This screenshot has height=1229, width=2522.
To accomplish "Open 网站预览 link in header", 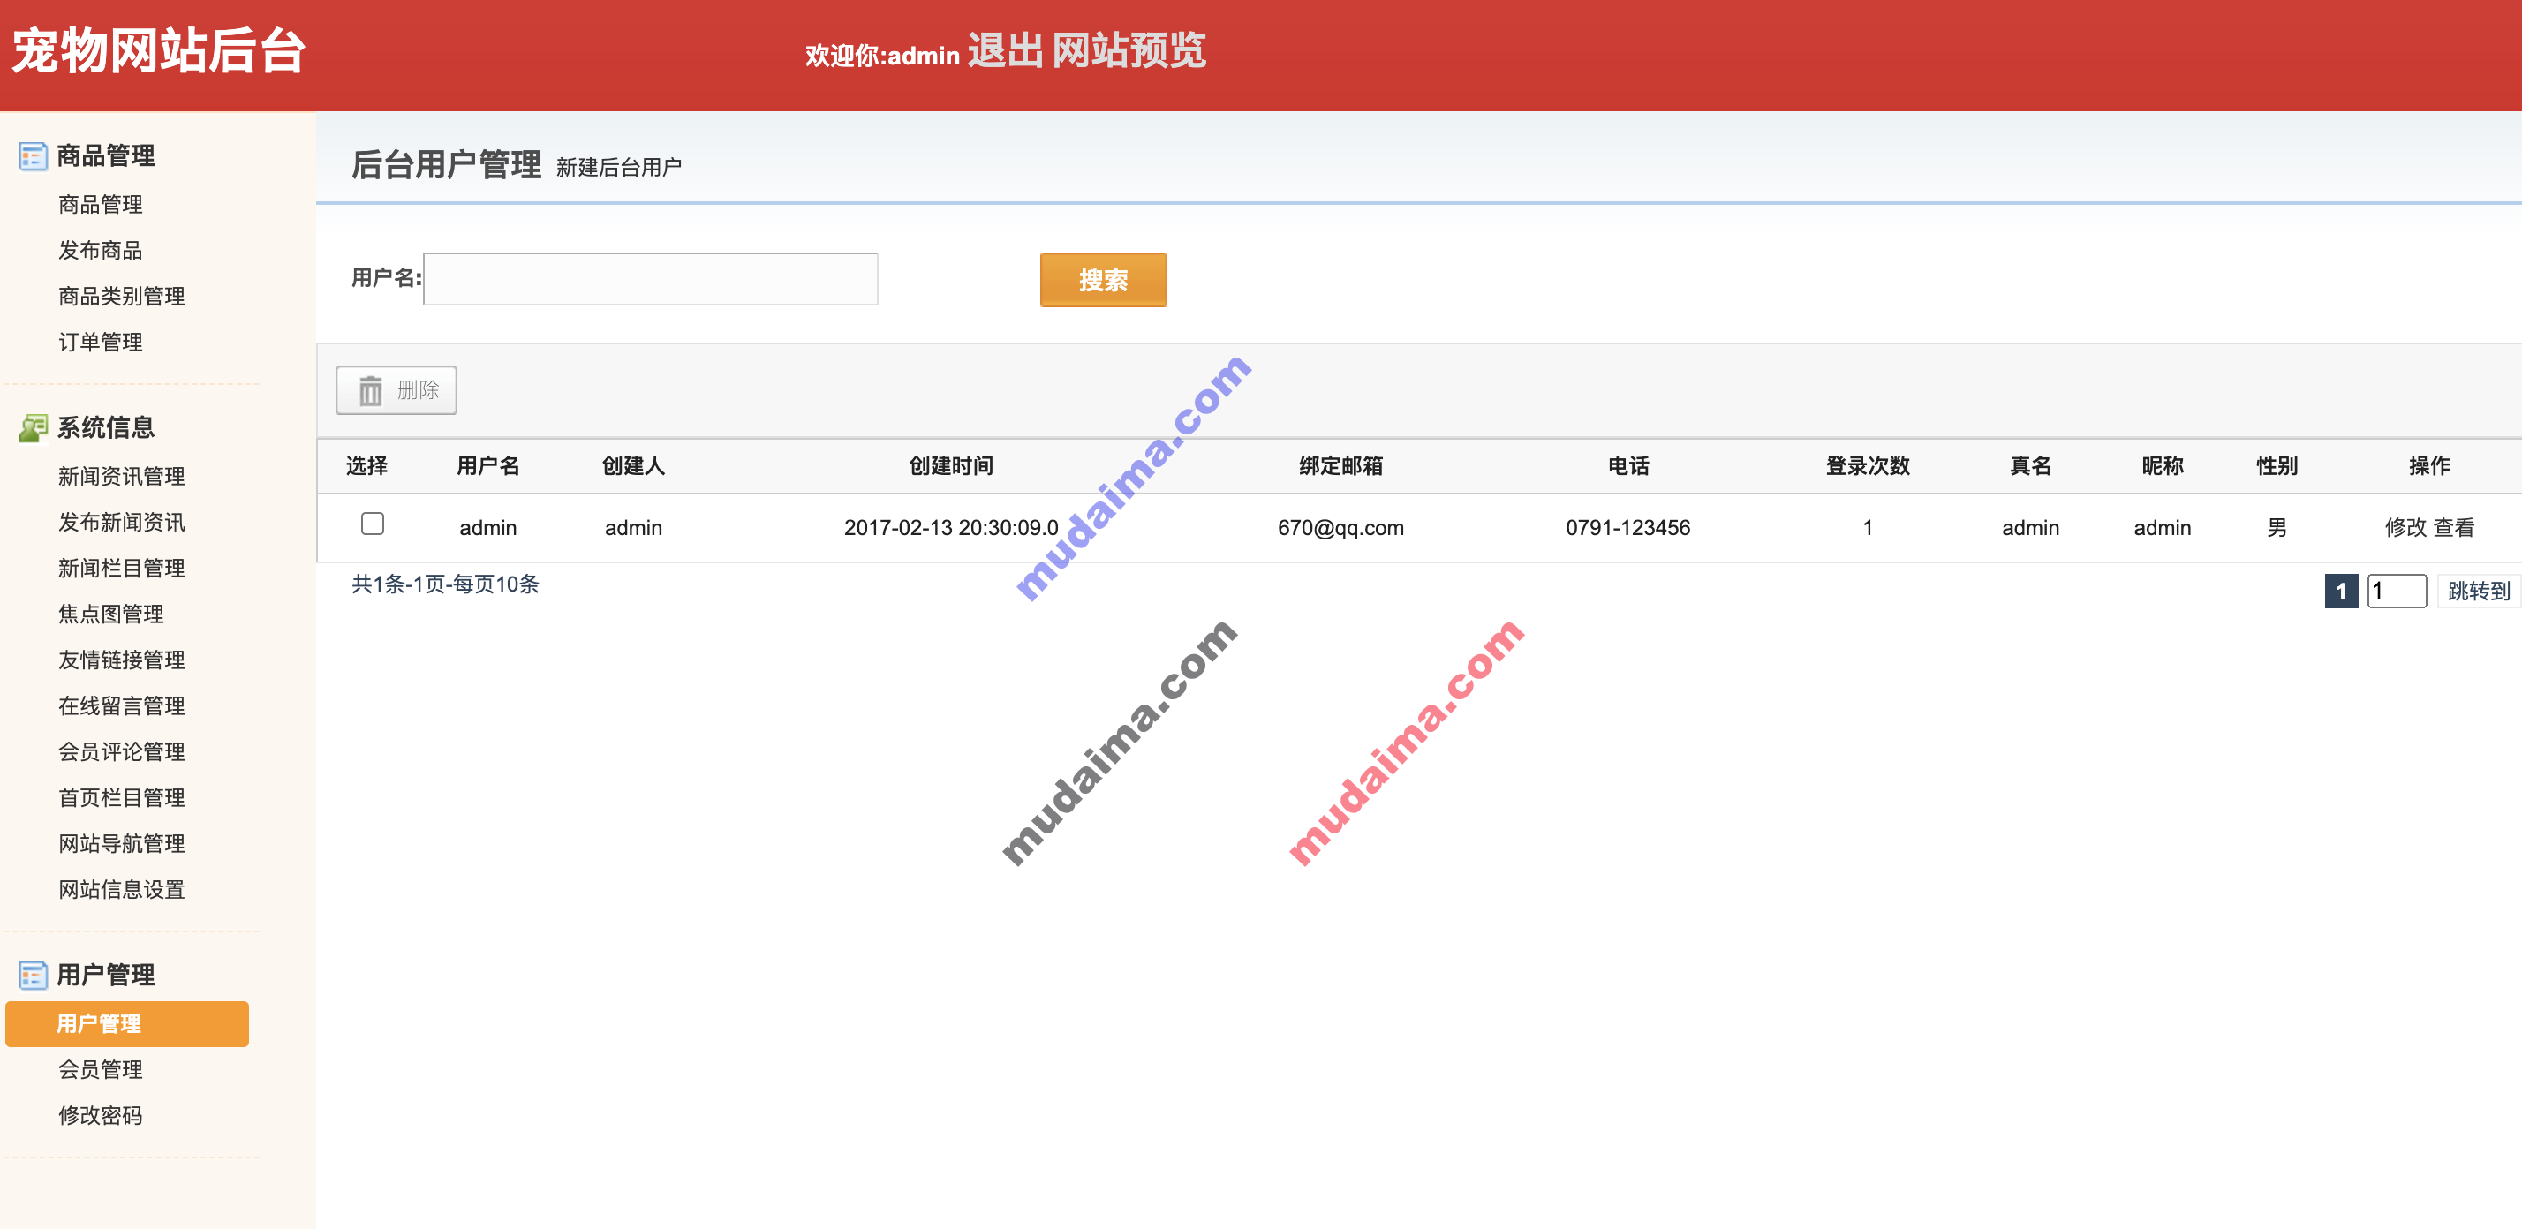I will click(x=1129, y=51).
